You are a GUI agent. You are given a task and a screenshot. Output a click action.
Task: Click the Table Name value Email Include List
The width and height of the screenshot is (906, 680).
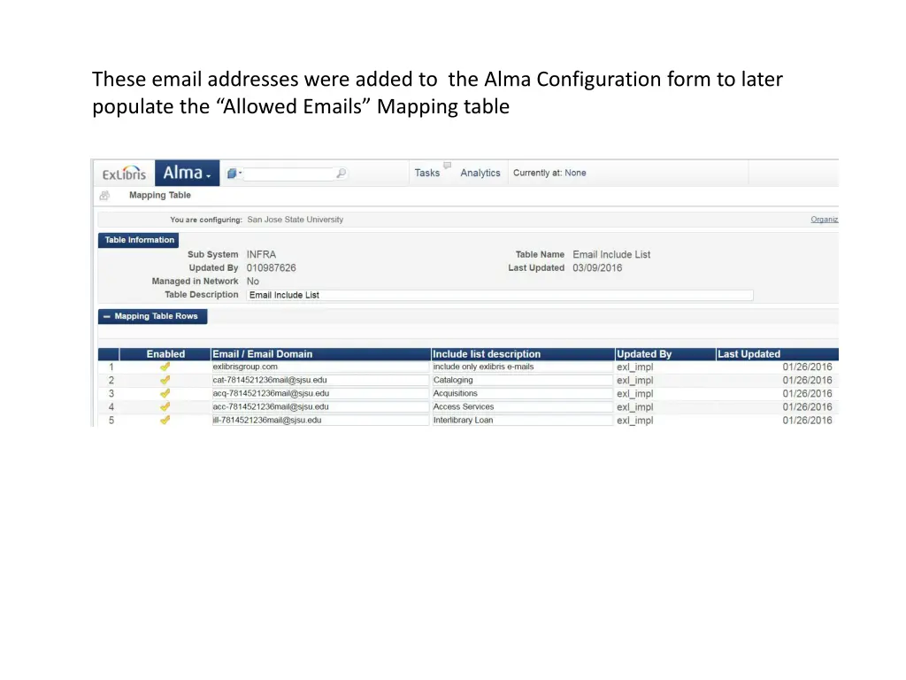click(x=611, y=254)
